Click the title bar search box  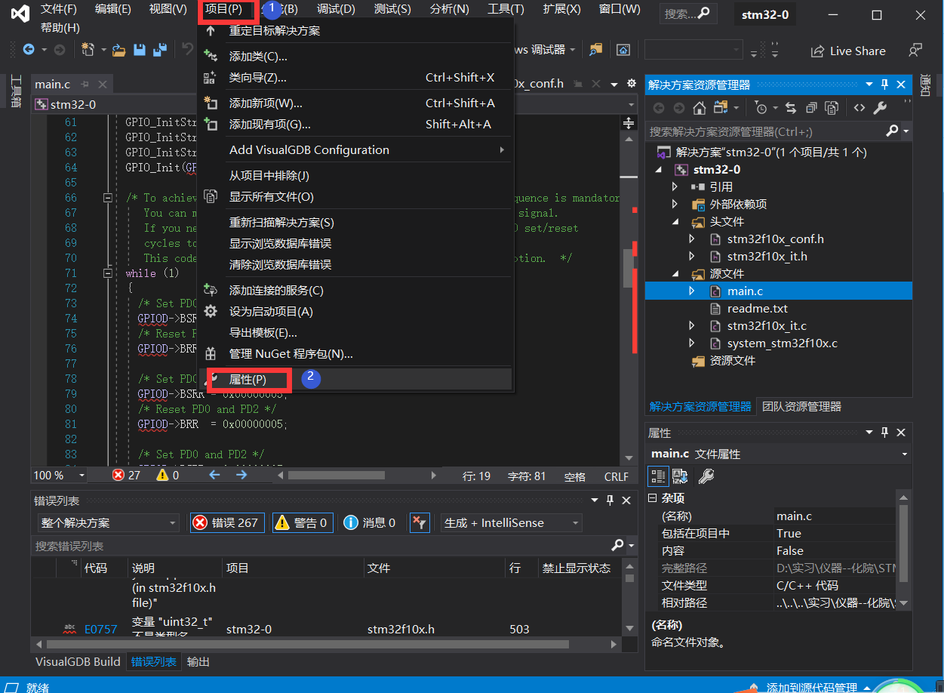pos(687,14)
